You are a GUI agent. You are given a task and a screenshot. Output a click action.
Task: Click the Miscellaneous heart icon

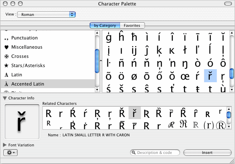tap(6, 47)
